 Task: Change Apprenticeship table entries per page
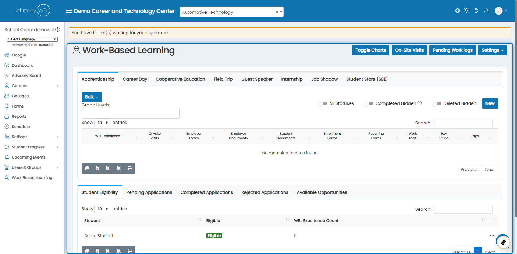[103, 123]
